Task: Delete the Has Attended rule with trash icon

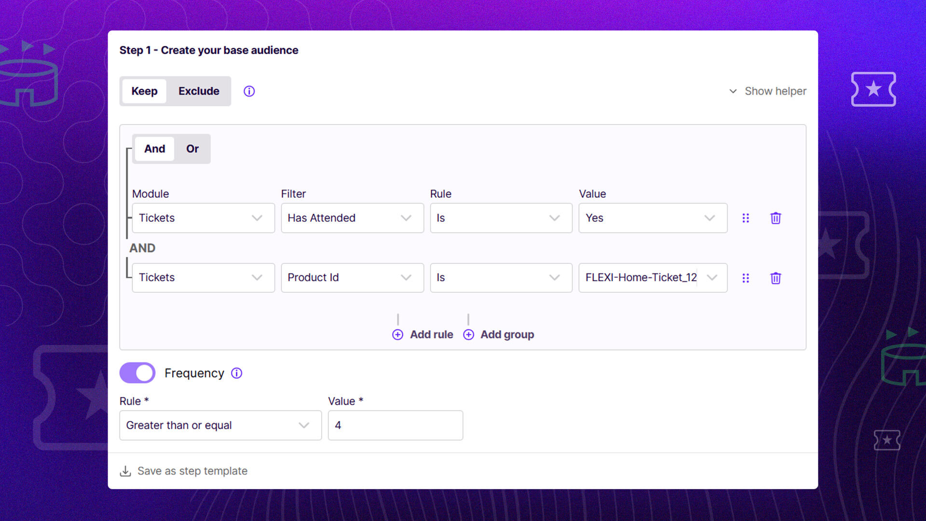Action: point(775,218)
